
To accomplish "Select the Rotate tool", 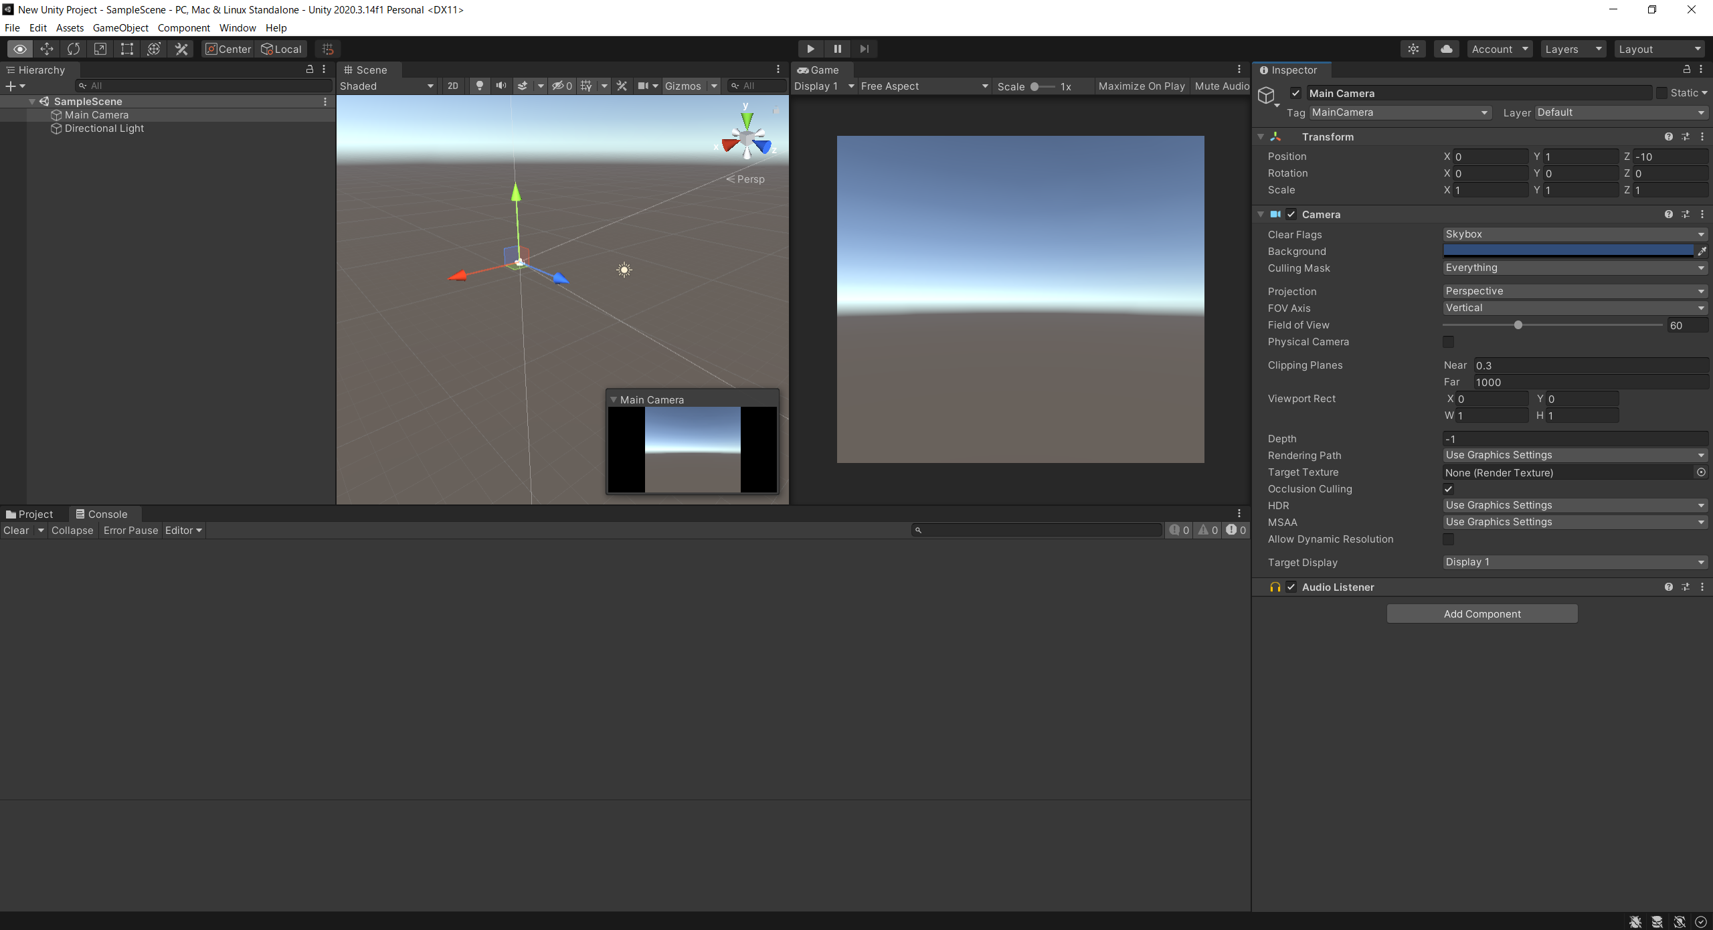I will pos(73,49).
